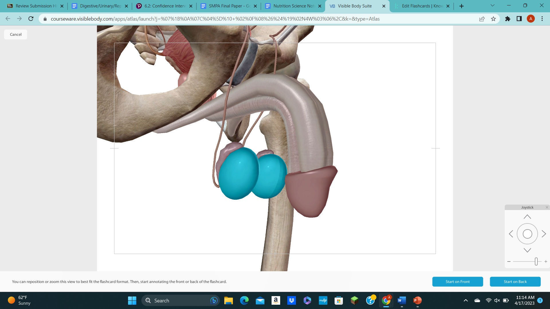Viewport: 550px width, 309px height.
Task: Adjust the joystick zoom slider handle
Action: tap(536, 261)
